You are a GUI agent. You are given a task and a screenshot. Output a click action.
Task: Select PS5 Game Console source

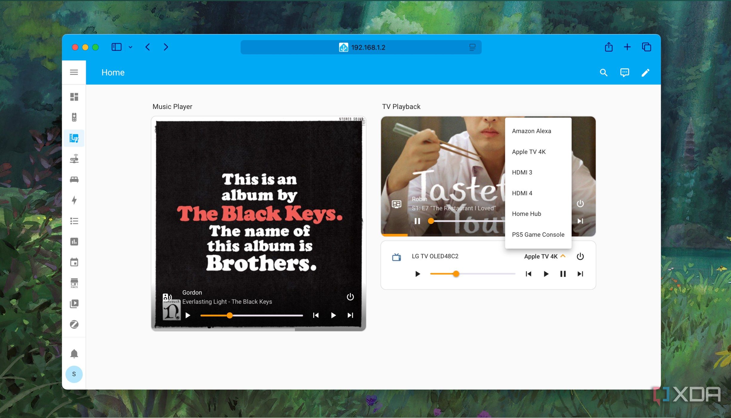tap(538, 235)
